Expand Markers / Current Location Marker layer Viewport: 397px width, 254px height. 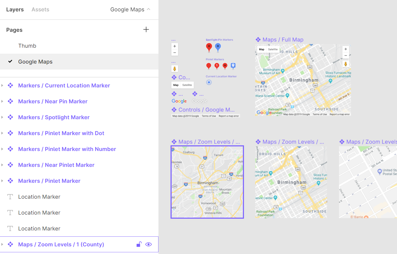[2, 85]
